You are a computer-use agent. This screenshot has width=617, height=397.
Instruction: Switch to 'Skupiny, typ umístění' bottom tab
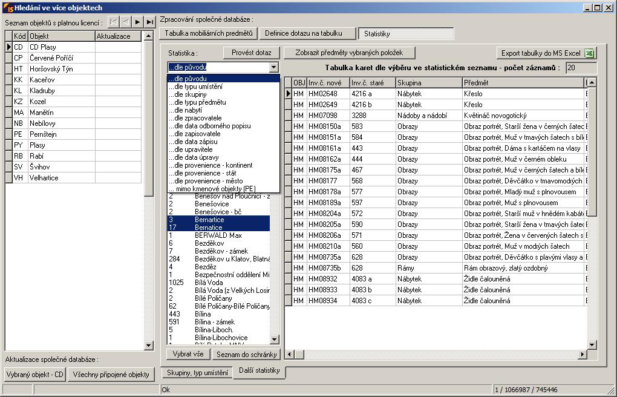[197, 373]
